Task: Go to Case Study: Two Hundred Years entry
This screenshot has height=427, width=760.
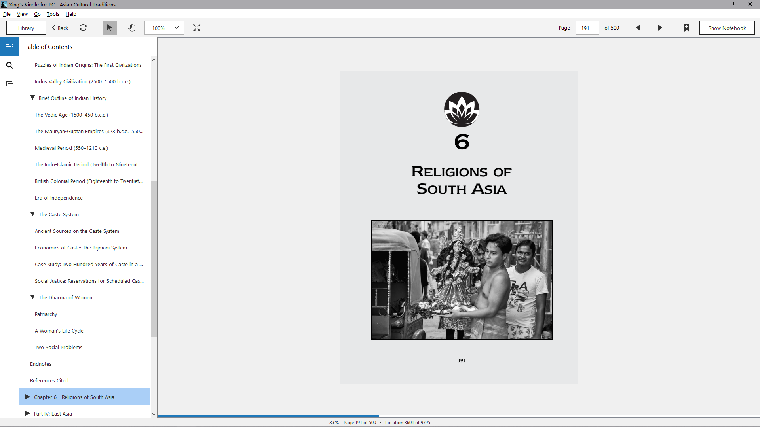Action: (x=89, y=265)
